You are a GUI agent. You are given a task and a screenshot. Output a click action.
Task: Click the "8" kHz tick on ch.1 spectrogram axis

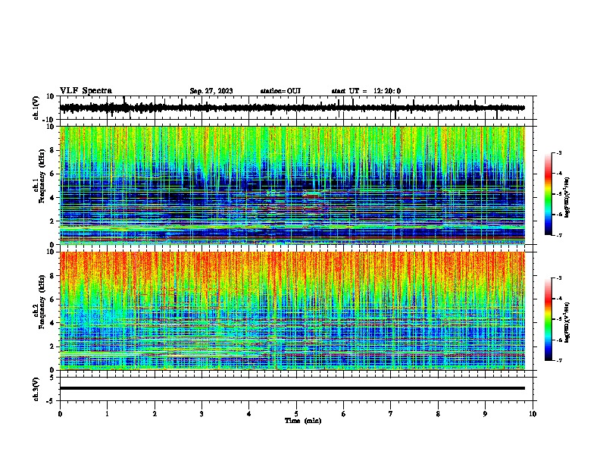point(53,150)
